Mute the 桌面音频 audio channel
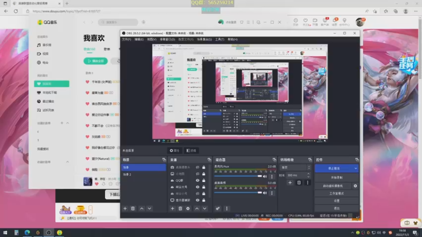422x237 pixels. (265, 193)
